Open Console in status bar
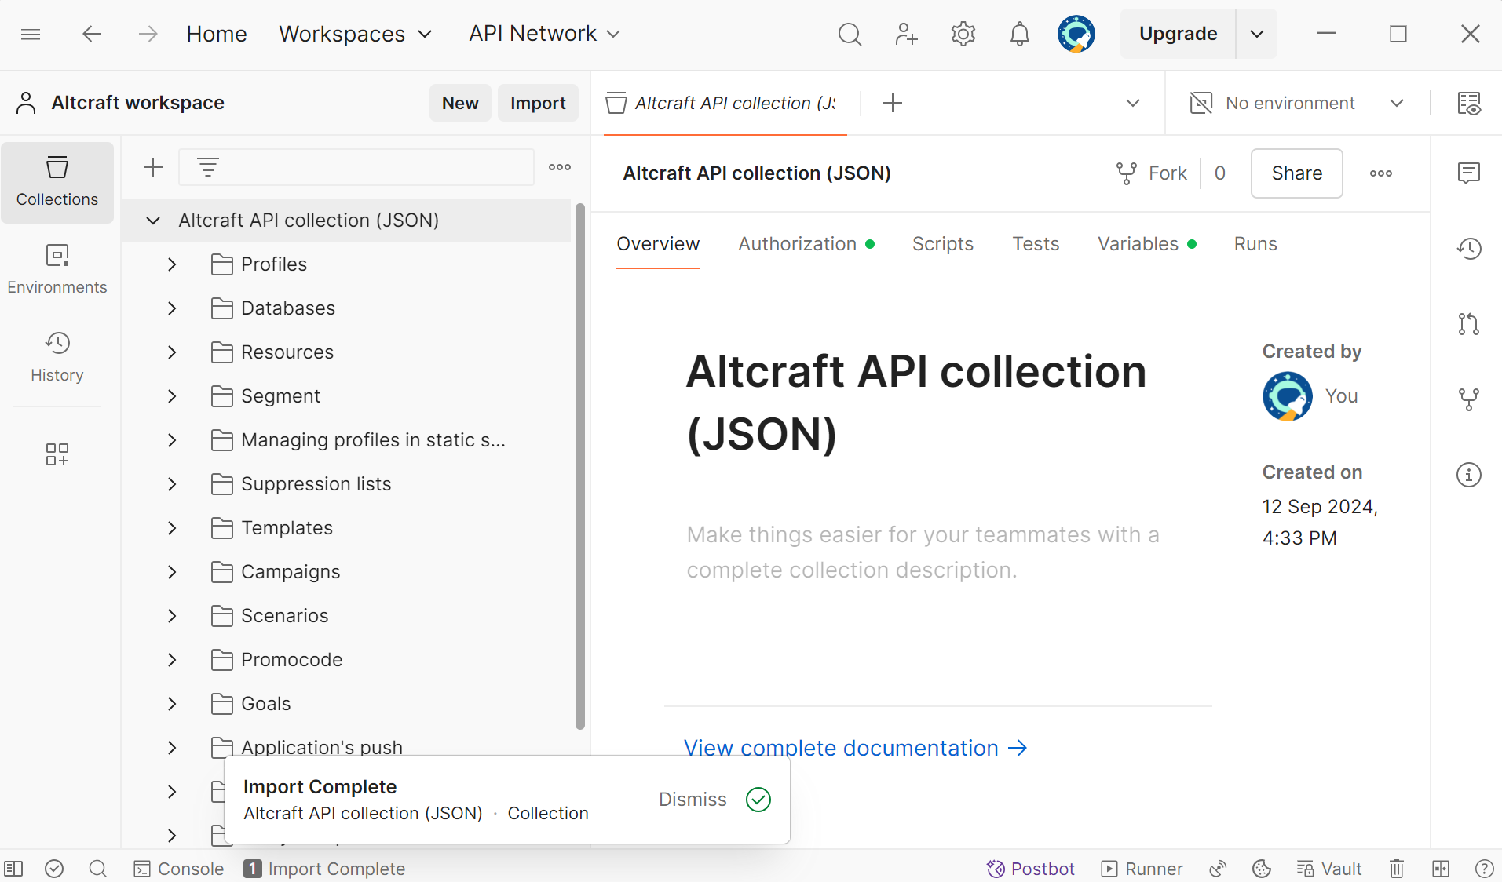1502x882 pixels. [x=179, y=869]
